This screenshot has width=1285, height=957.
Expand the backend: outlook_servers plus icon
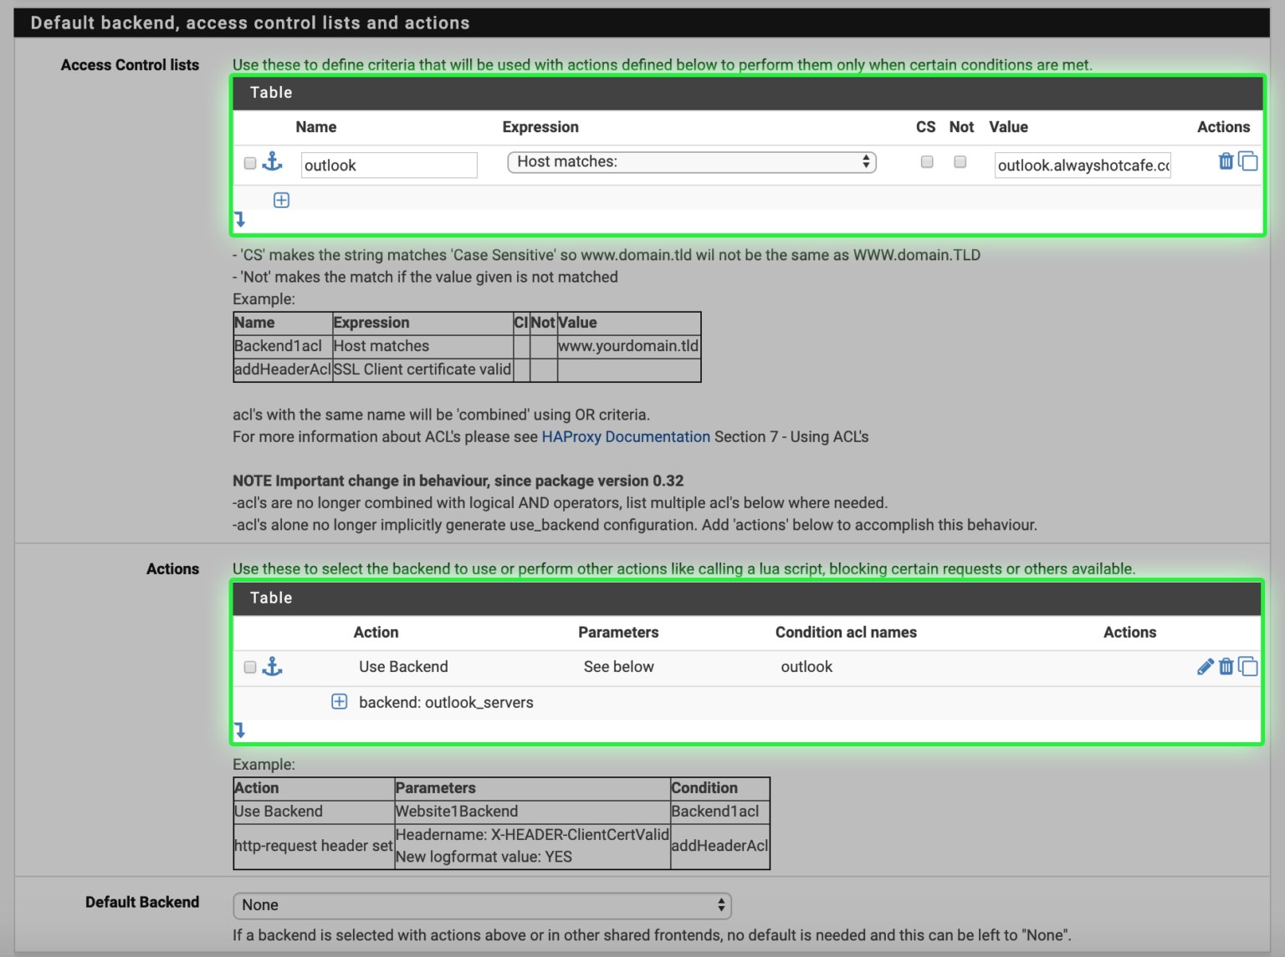(x=340, y=701)
